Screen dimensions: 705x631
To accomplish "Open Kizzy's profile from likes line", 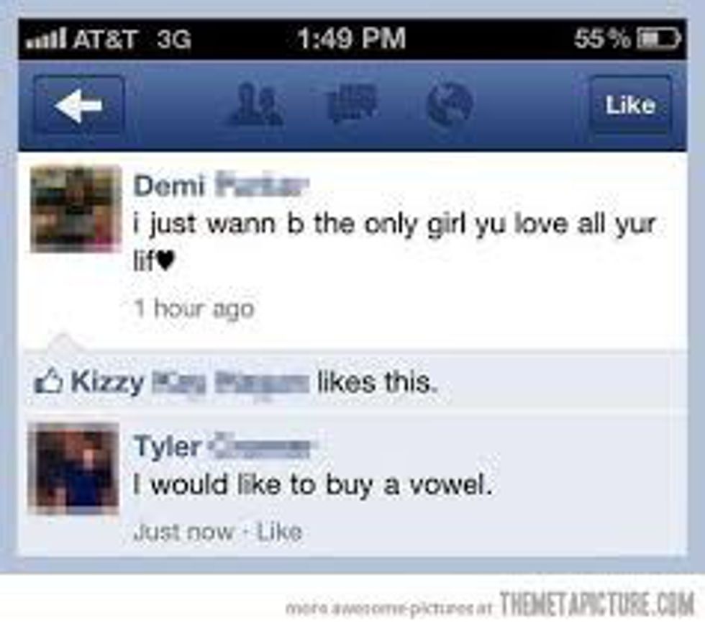I will 190,382.
